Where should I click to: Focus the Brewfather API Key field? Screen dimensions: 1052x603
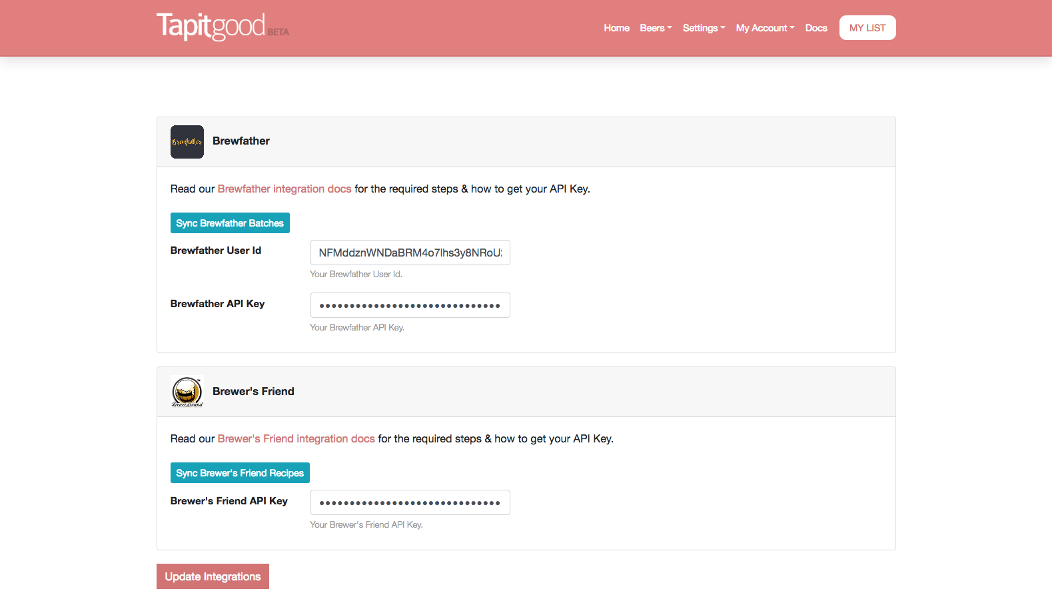[x=410, y=305]
